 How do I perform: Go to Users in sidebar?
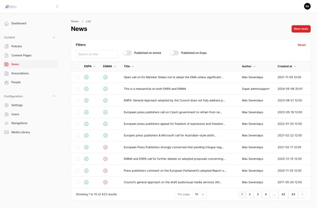pos(15,114)
